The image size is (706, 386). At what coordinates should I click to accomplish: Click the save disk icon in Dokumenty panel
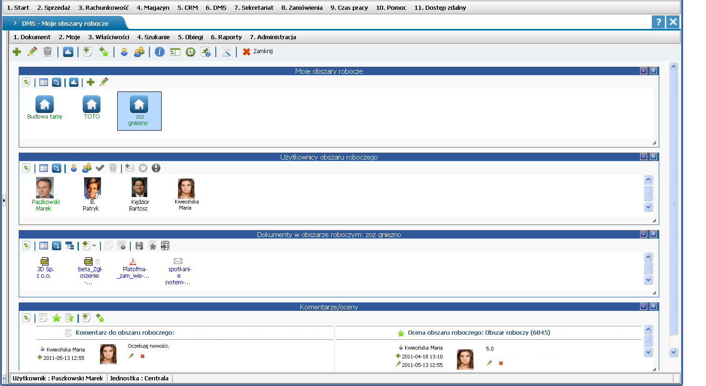(x=139, y=246)
